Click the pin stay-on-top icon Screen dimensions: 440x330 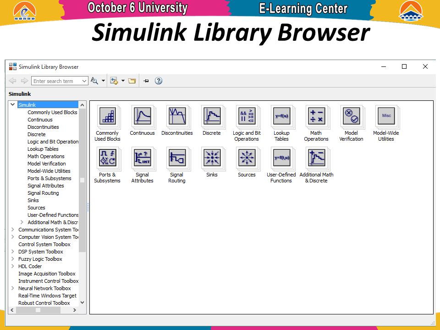tap(146, 81)
